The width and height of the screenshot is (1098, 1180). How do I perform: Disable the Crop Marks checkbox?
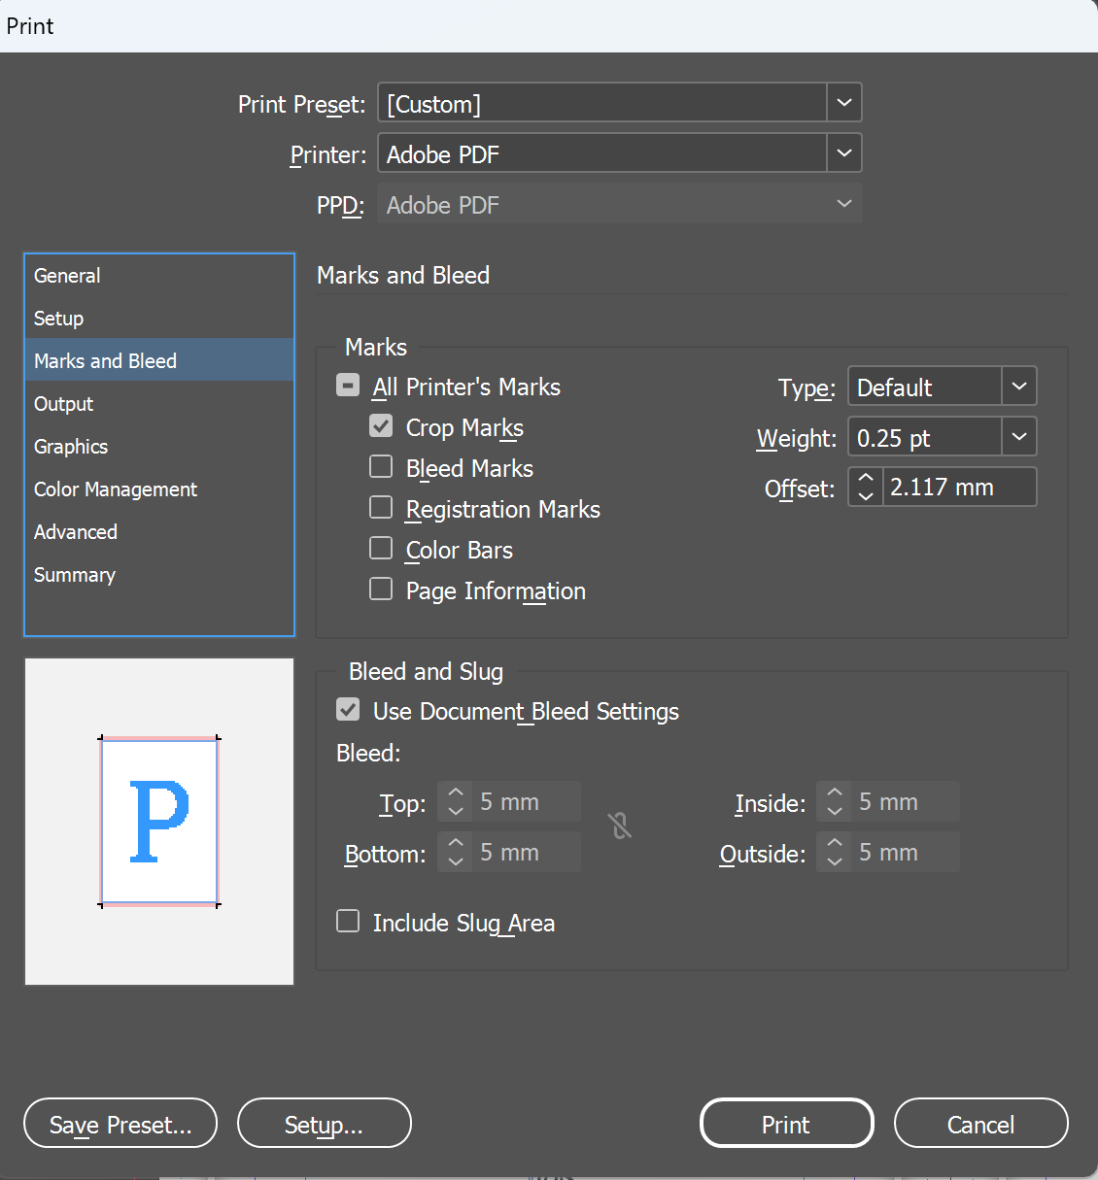[x=381, y=426]
